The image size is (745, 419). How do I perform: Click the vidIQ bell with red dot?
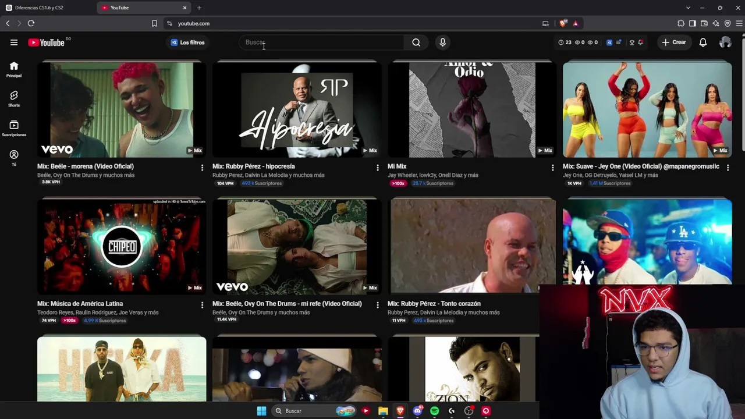pyautogui.click(x=640, y=42)
